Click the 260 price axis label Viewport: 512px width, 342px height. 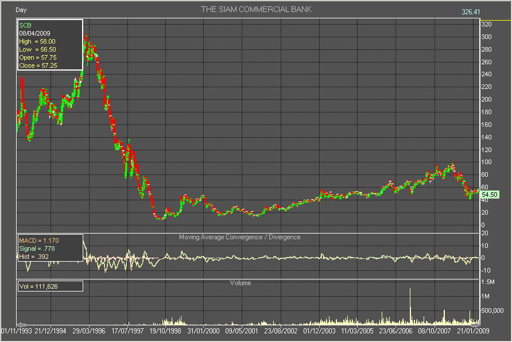click(x=487, y=62)
